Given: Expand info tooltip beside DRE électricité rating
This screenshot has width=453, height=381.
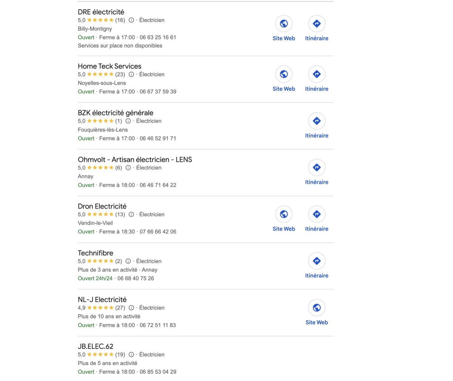Looking at the screenshot, I should [x=131, y=20].
